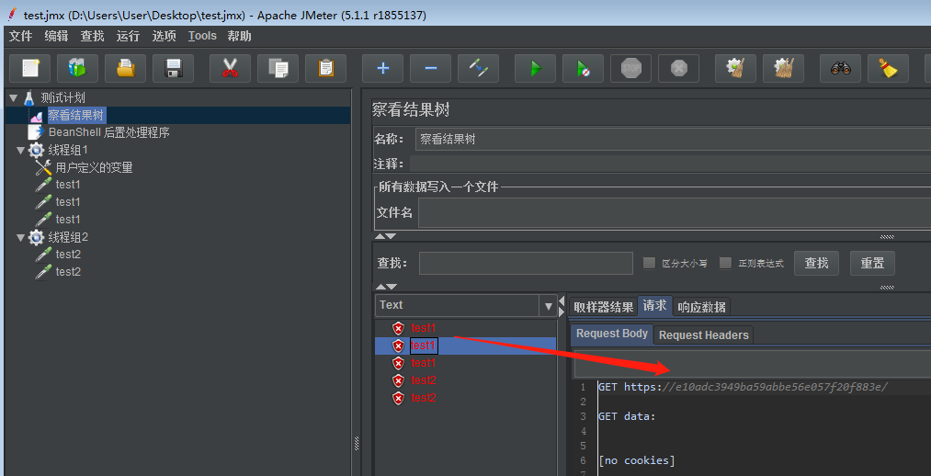Switch to the 请求 tab
The height and width of the screenshot is (476, 931).
pos(655,306)
